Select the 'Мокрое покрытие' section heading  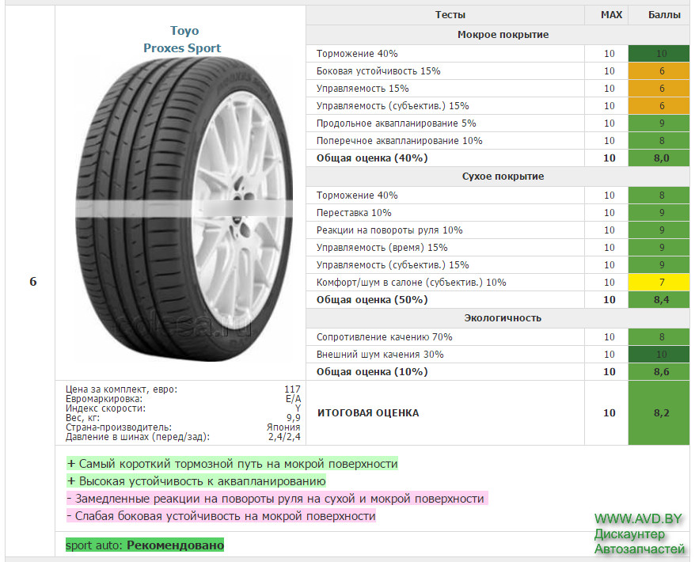pyautogui.click(x=503, y=35)
